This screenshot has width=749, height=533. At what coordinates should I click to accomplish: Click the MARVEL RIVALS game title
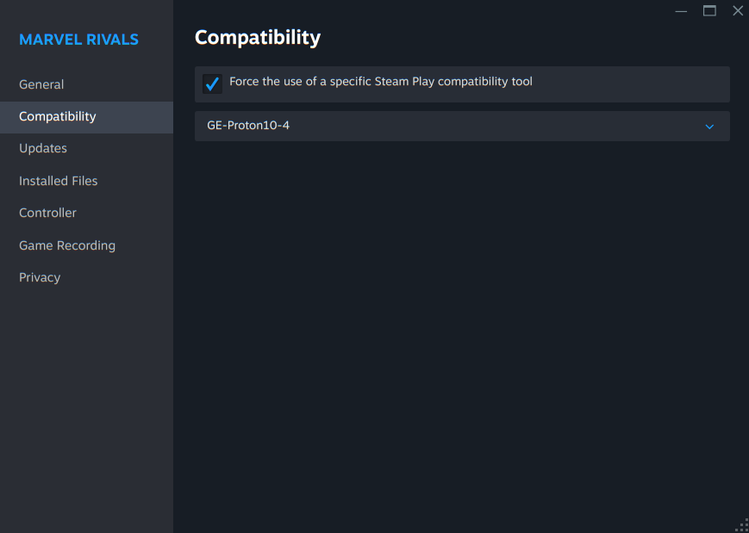tap(78, 40)
